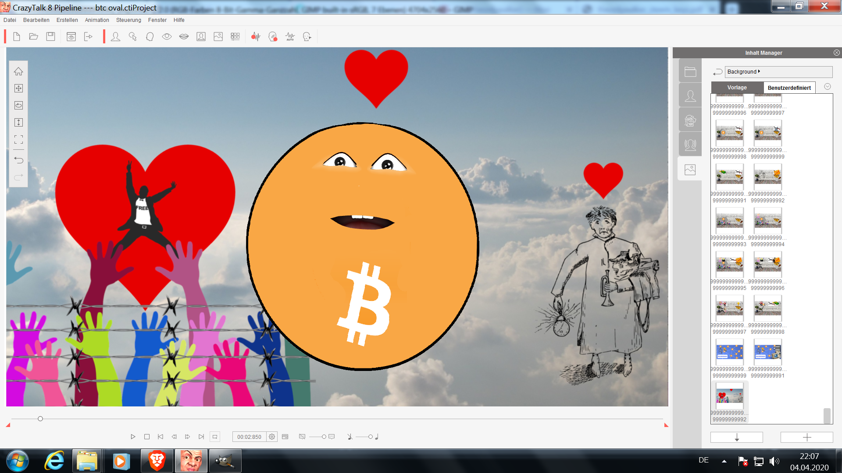Click the Export icon in toolbar
This screenshot has width=842, height=473.
(88, 37)
